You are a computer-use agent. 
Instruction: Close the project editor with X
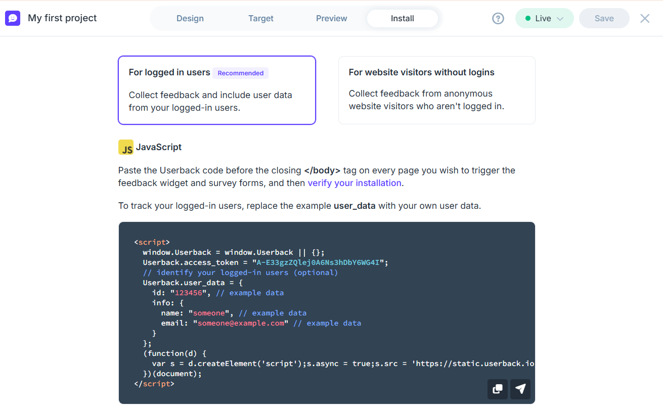pyautogui.click(x=645, y=18)
